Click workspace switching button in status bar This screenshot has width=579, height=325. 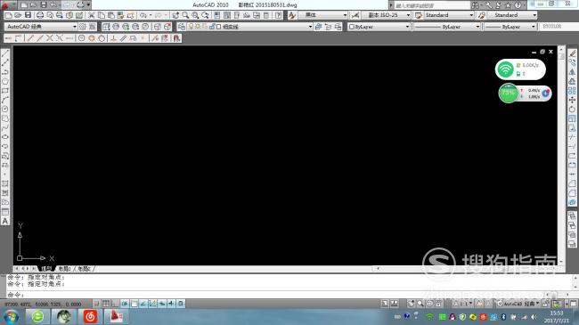(518, 304)
